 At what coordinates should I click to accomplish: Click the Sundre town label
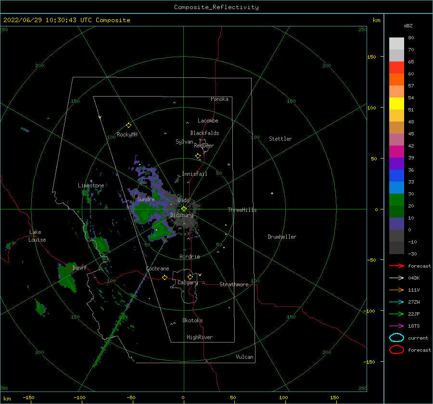point(146,199)
